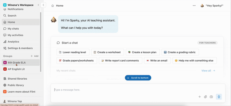
Task: Start voice input with microphone icon
Action: click(219, 97)
